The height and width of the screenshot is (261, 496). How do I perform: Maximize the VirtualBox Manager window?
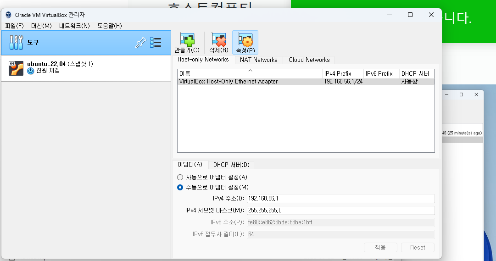pyautogui.click(x=410, y=15)
